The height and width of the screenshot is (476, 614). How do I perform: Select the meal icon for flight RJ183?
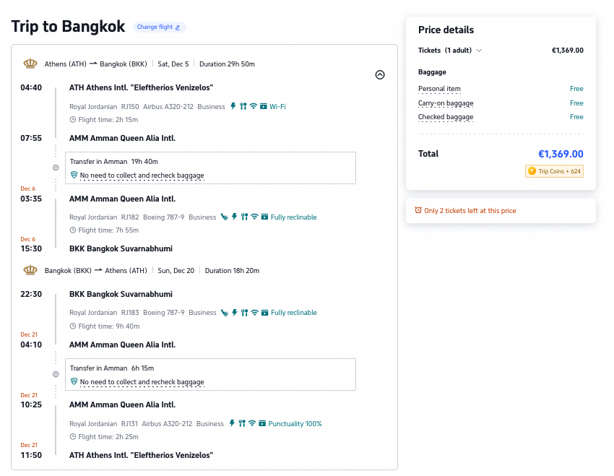tap(244, 312)
